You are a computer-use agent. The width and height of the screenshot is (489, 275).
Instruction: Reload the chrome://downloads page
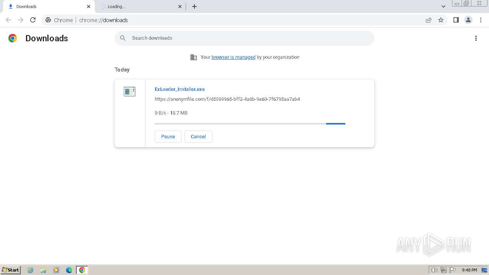point(33,20)
